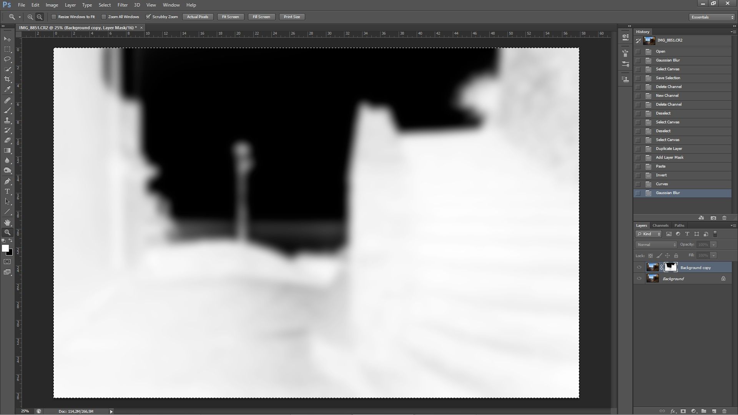The height and width of the screenshot is (415, 738).
Task: Open the Opacity slider dropdown arrow
Action: click(714, 244)
